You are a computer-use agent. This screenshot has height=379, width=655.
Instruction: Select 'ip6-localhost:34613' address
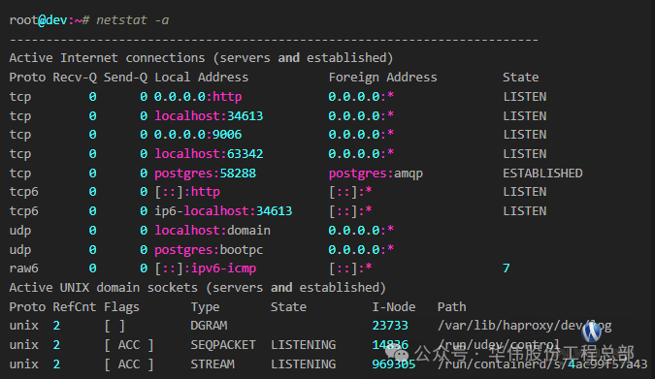point(223,210)
